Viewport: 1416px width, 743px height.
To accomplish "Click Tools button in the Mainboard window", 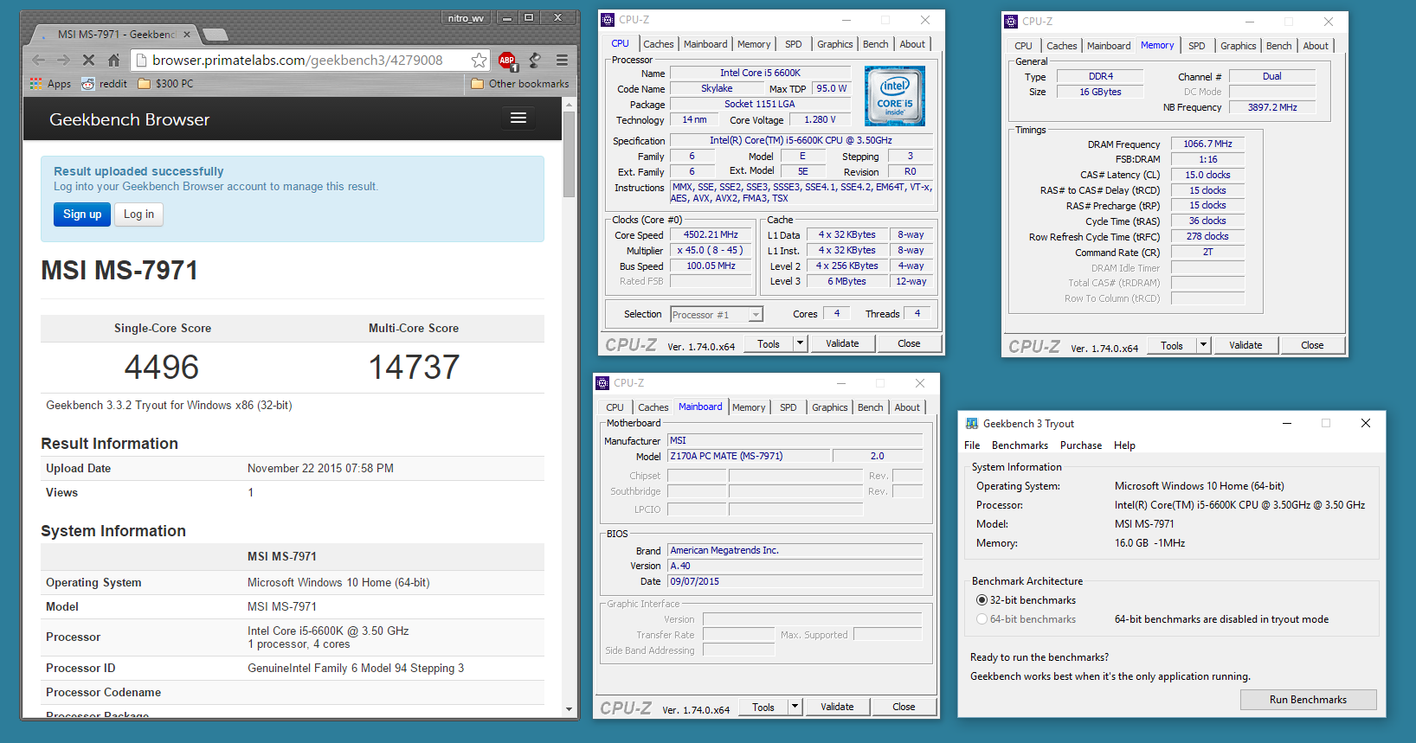I will tap(763, 707).
